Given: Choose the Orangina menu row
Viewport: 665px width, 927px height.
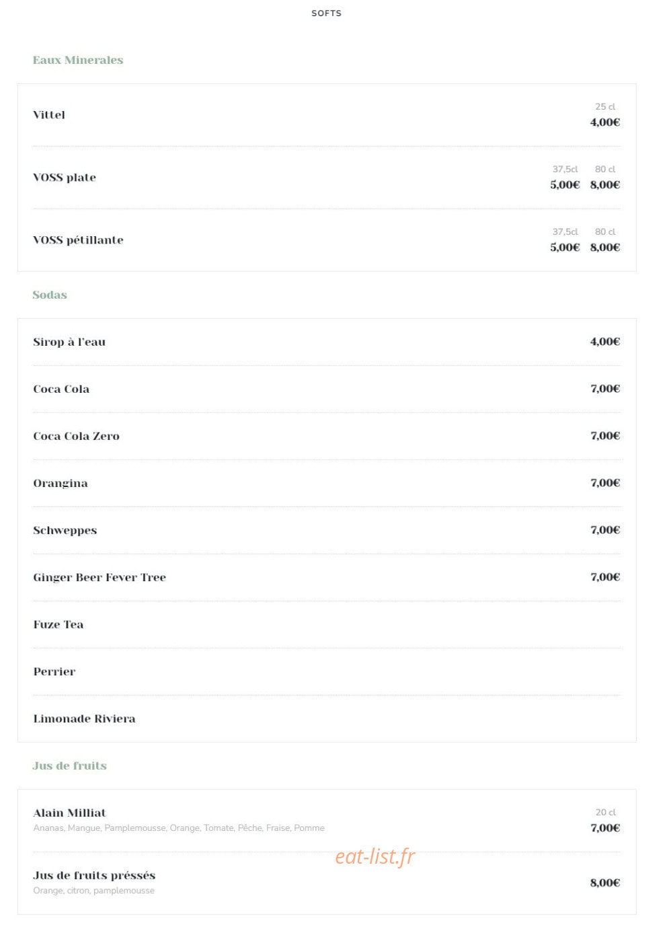Looking at the screenshot, I should (327, 483).
